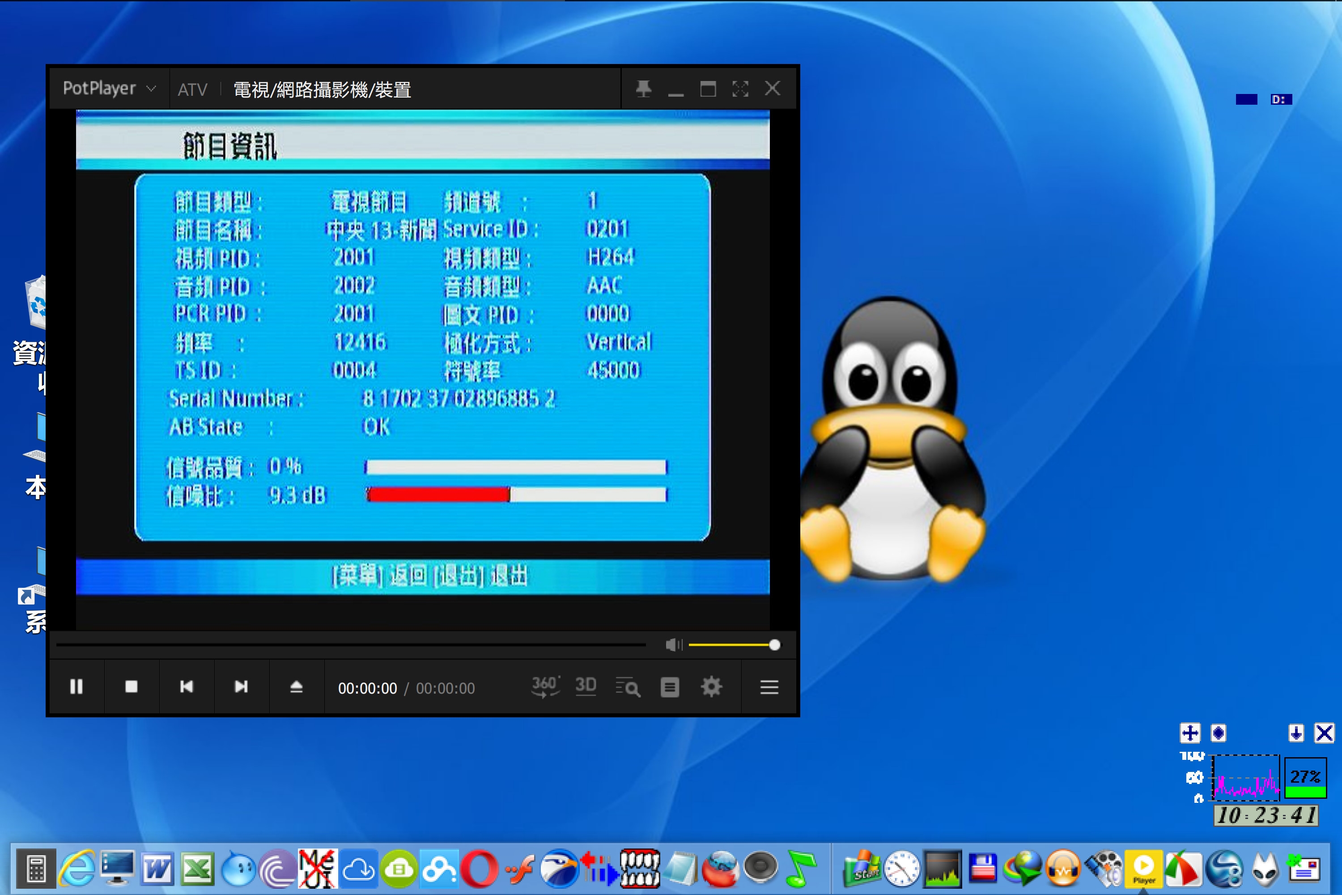
Task: Open the red globe browser icon
Action: pos(721,869)
